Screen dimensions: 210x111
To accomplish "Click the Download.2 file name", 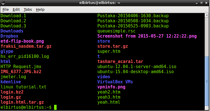I will tap(13, 21).
